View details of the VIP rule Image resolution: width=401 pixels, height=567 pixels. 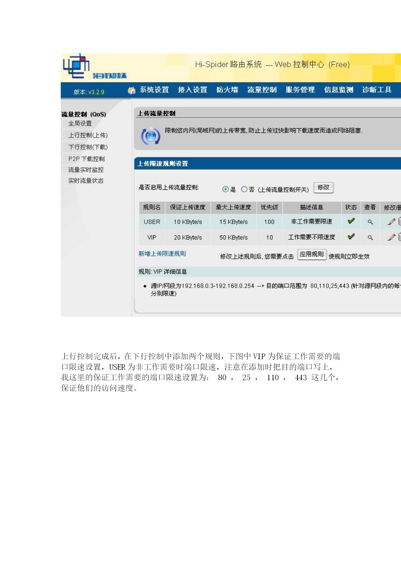[370, 237]
